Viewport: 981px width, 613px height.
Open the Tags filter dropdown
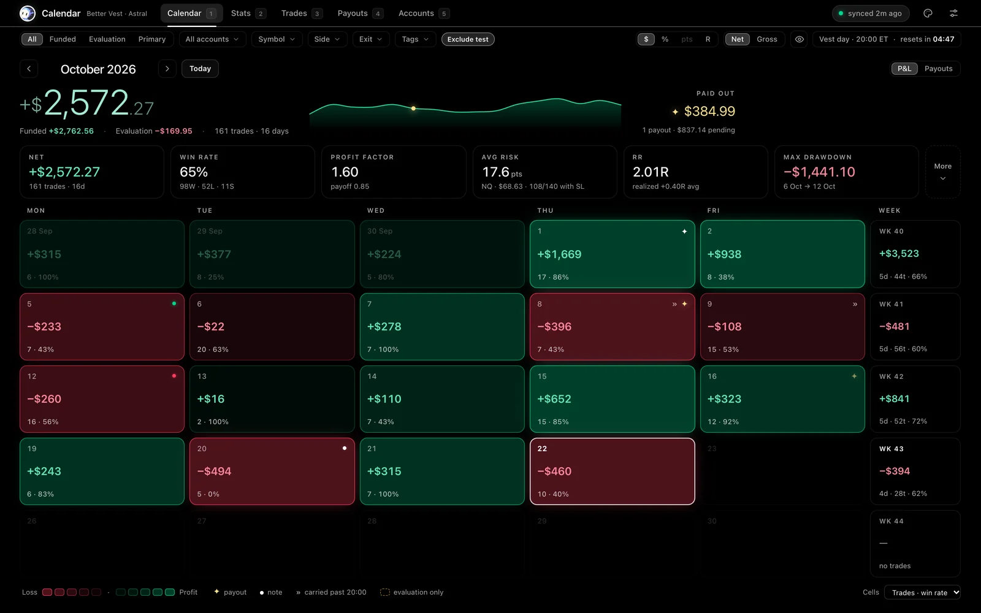click(415, 39)
